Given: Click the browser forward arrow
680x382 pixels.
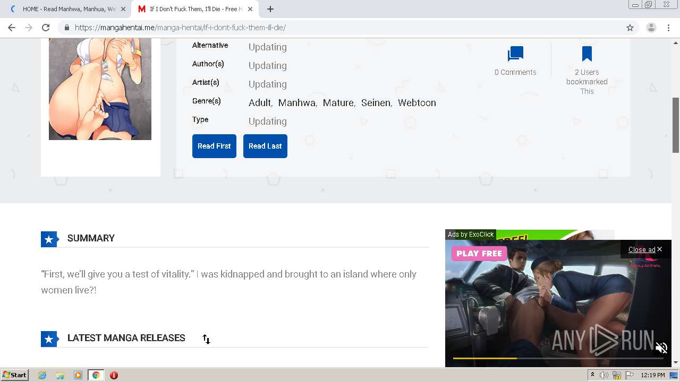Looking at the screenshot, I should pos(29,28).
